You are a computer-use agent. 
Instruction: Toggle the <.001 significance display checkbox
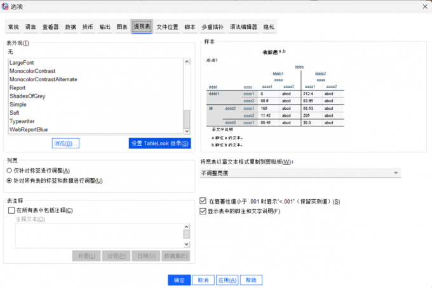point(203,201)
